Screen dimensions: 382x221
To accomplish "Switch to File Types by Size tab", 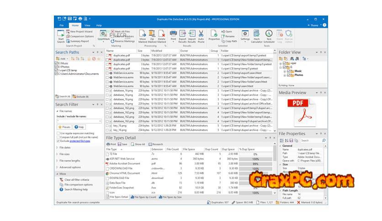I will point(170,197).
